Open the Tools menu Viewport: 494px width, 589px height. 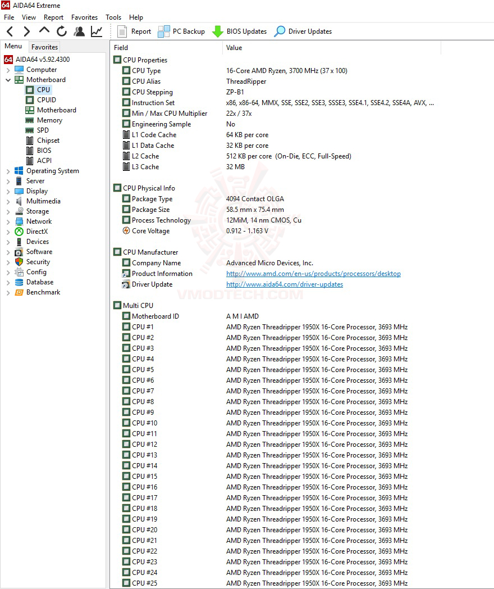113,17
